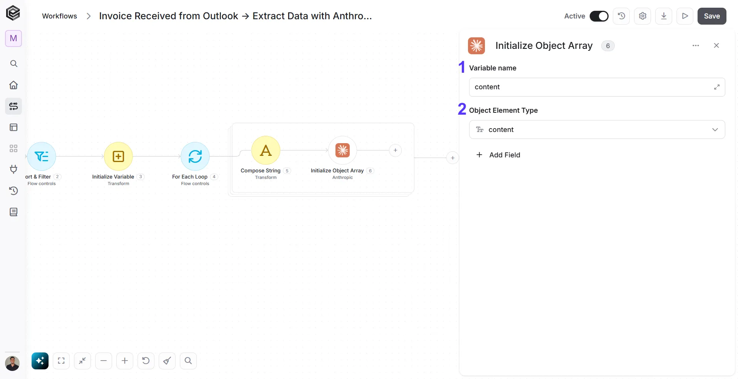Open home icon in left sidebar
The image size is (738, 379).
click(x=13, y=85)
